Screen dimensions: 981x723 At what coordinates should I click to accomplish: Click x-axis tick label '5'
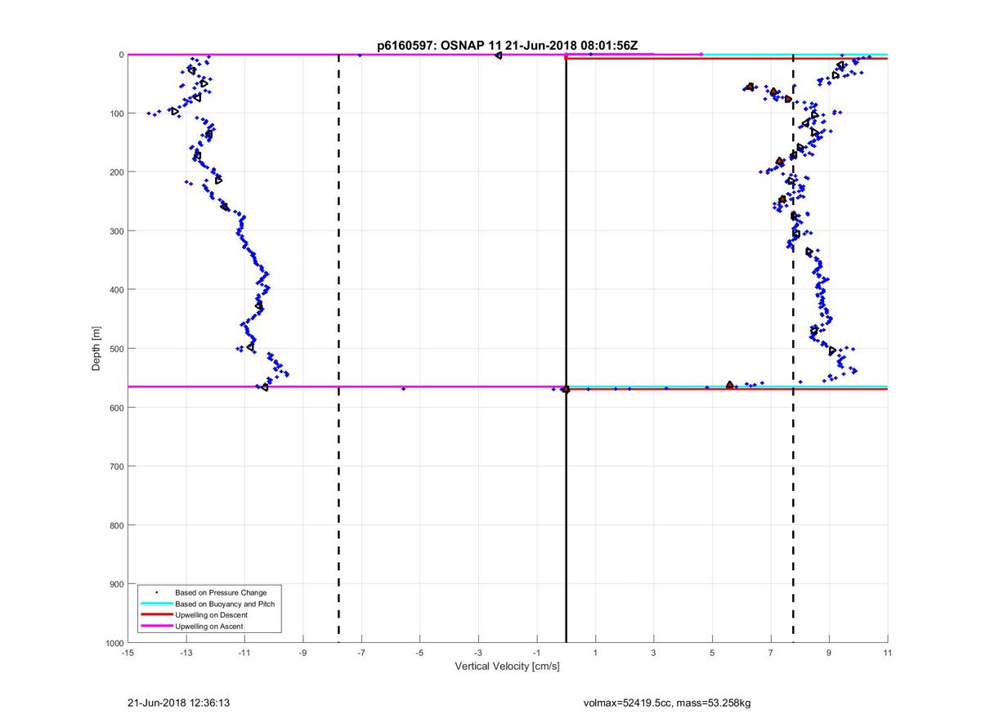(x=712, y=654)
